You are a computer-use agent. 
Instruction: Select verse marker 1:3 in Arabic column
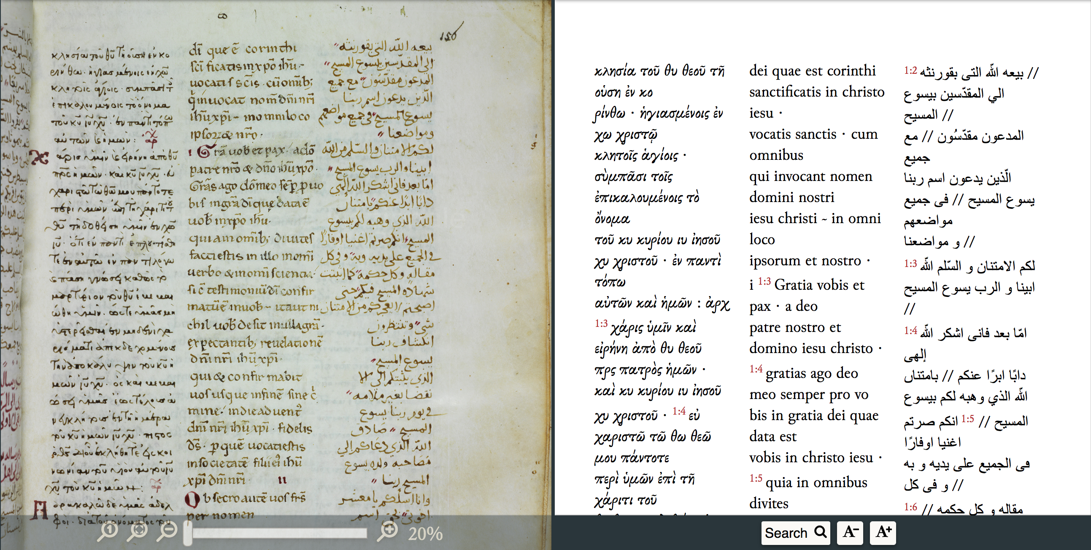click(910, 264)
